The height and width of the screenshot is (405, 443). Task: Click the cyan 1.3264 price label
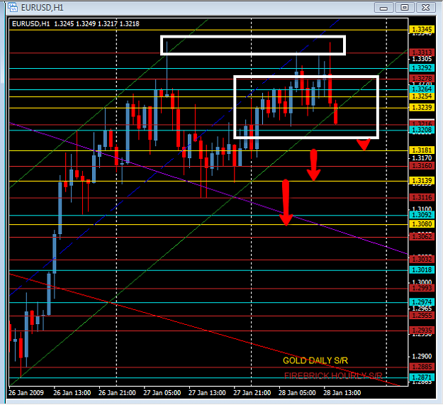coord(422,89)
